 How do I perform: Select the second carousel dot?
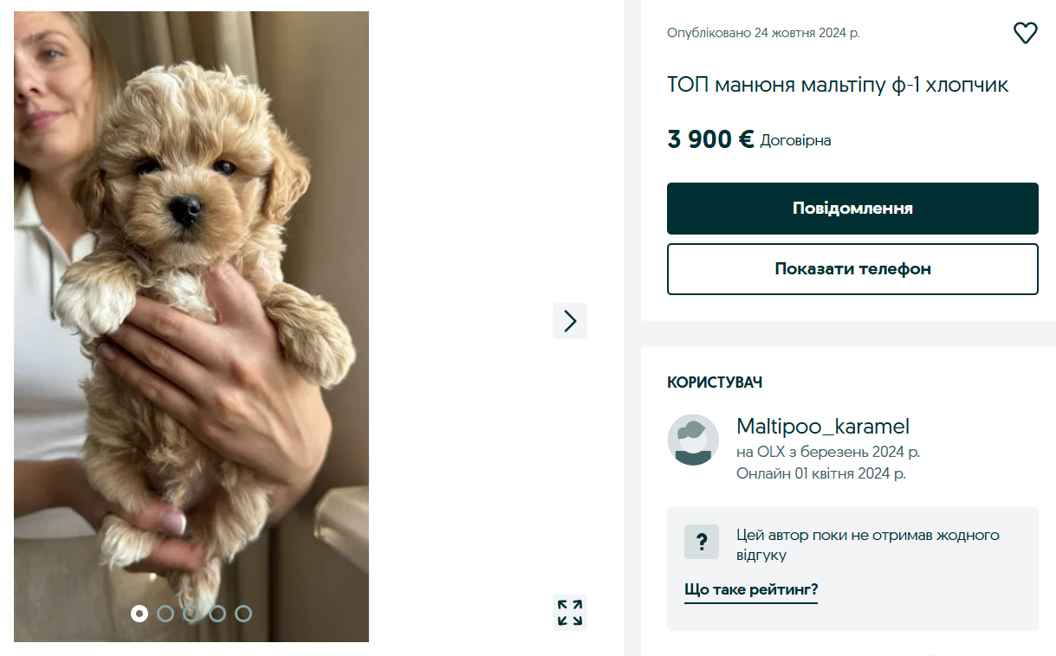click(x=165, y=614)
